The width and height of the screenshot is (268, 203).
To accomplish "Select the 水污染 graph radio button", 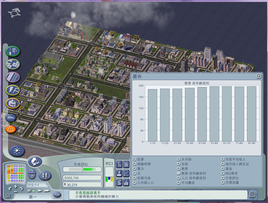I will [178, 159].
